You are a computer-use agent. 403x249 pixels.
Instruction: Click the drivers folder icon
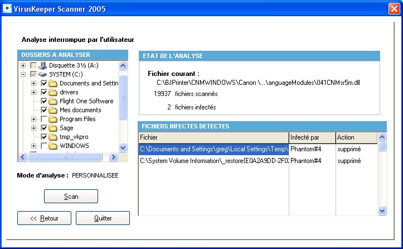(53, 92)
